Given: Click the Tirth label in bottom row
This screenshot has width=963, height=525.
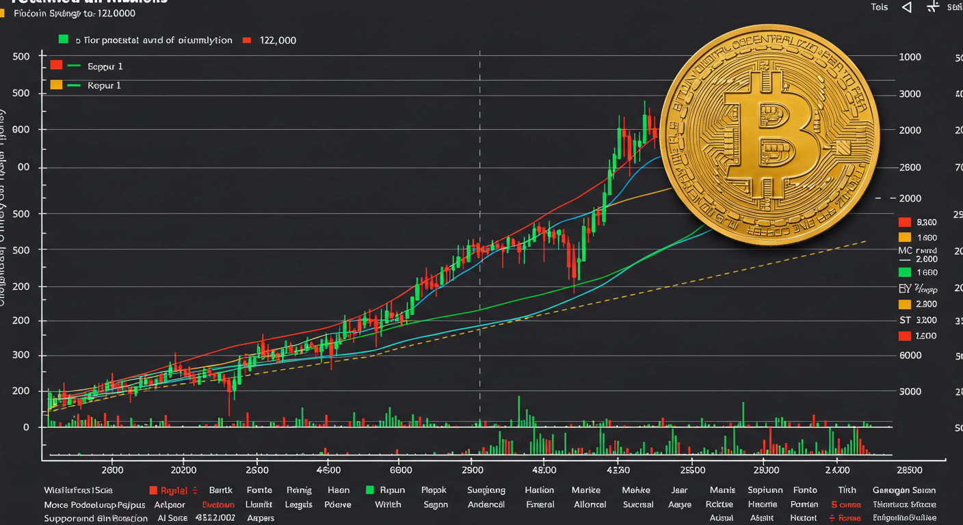Looking at the screenshot, I should click(847, 490).
